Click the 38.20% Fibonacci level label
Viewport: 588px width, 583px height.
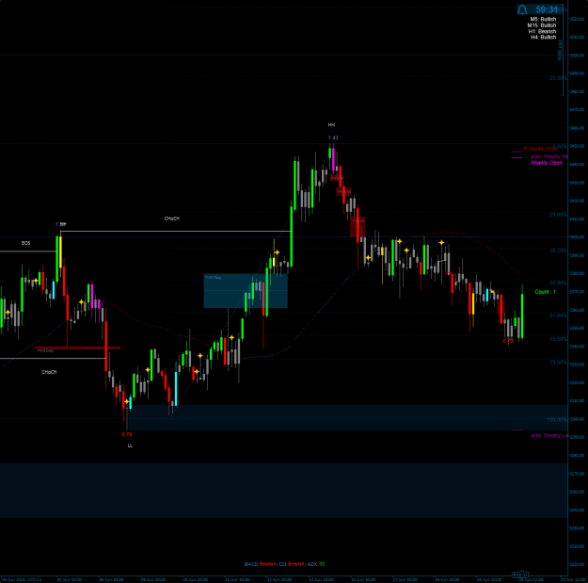point(559,251)
